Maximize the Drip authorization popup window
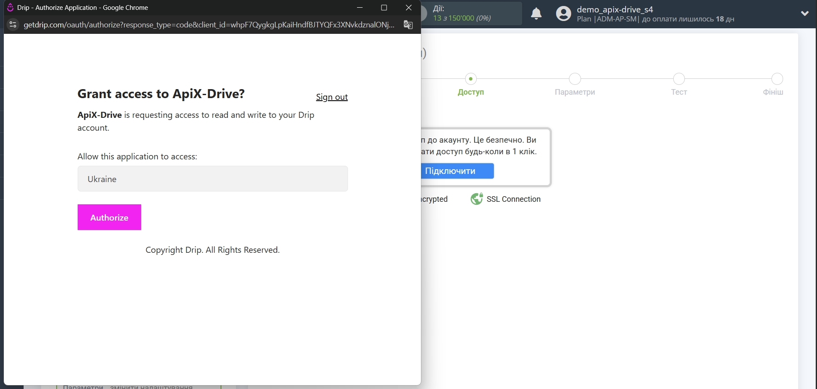 point(384,7)
